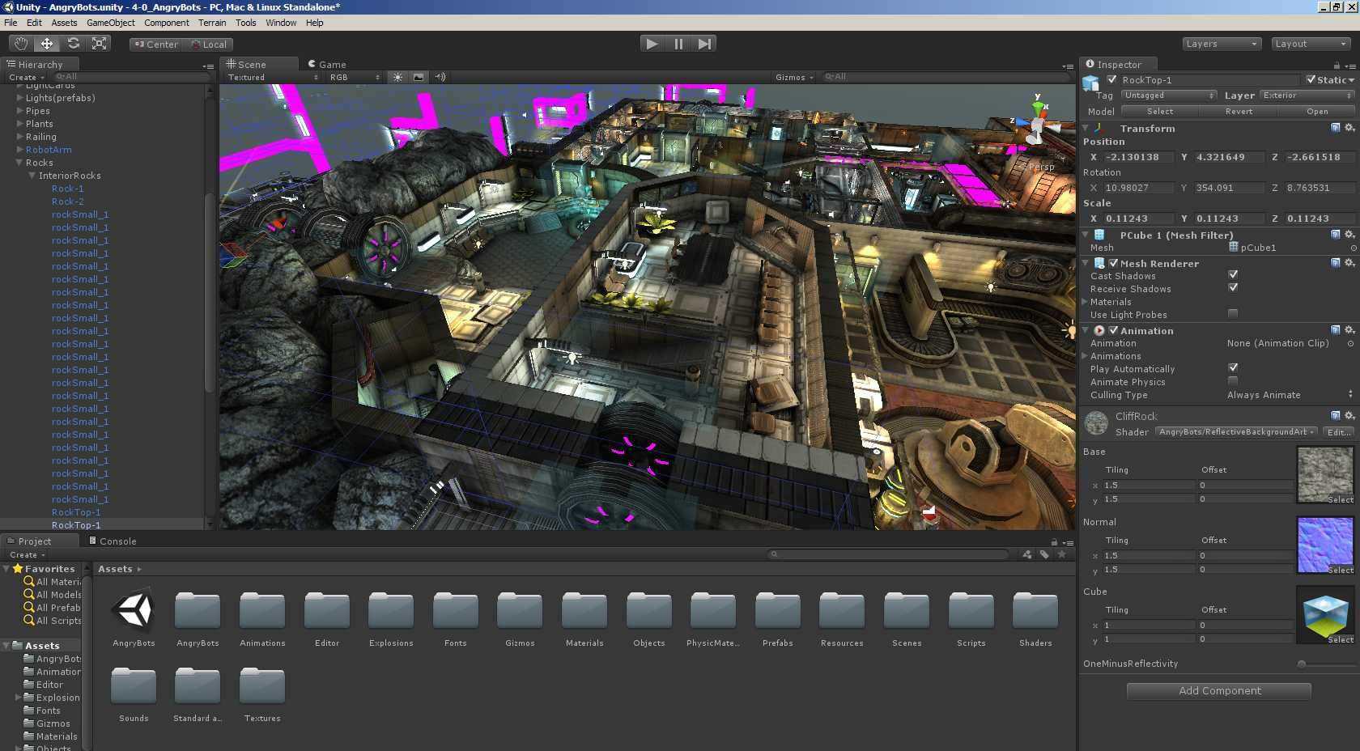The image size is (1360, 751).
Task: Open Mesh Renderer gear settings
Action: click(1349, 263)
